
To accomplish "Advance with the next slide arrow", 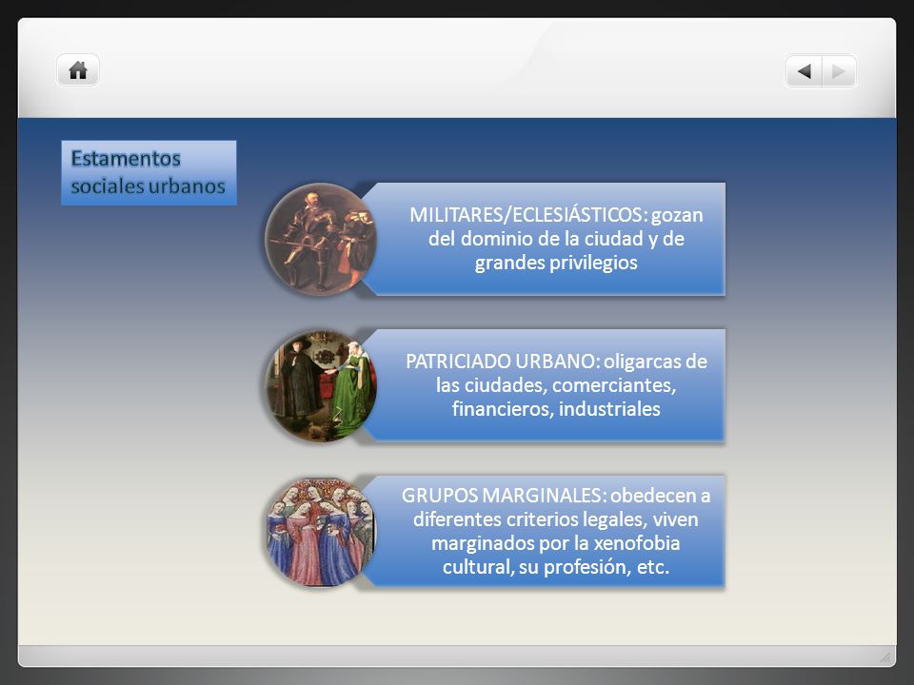I will 839,71.
